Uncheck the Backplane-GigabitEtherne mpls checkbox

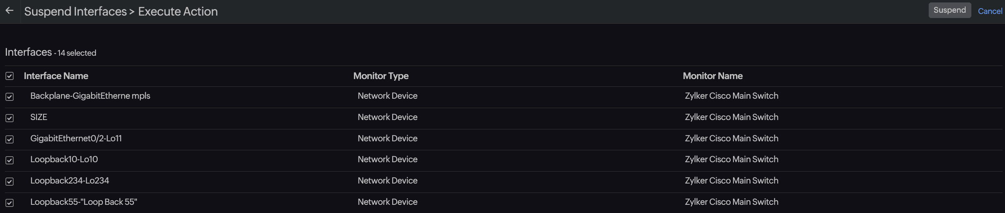[x=9, y=97]
